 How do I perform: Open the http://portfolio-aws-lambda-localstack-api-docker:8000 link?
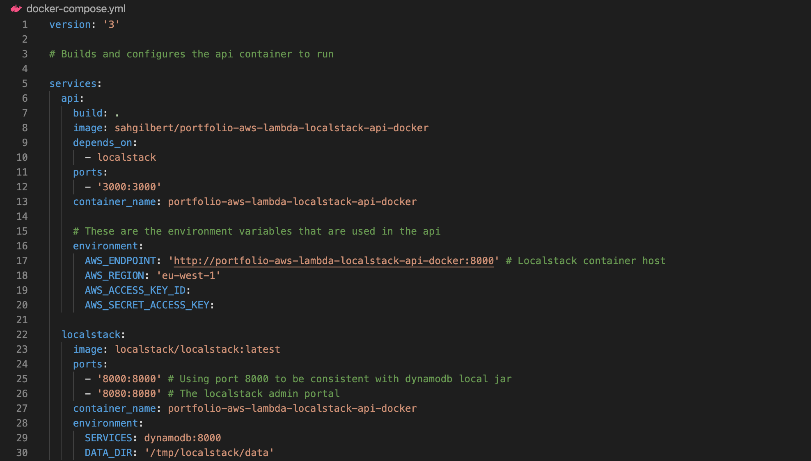334,261
